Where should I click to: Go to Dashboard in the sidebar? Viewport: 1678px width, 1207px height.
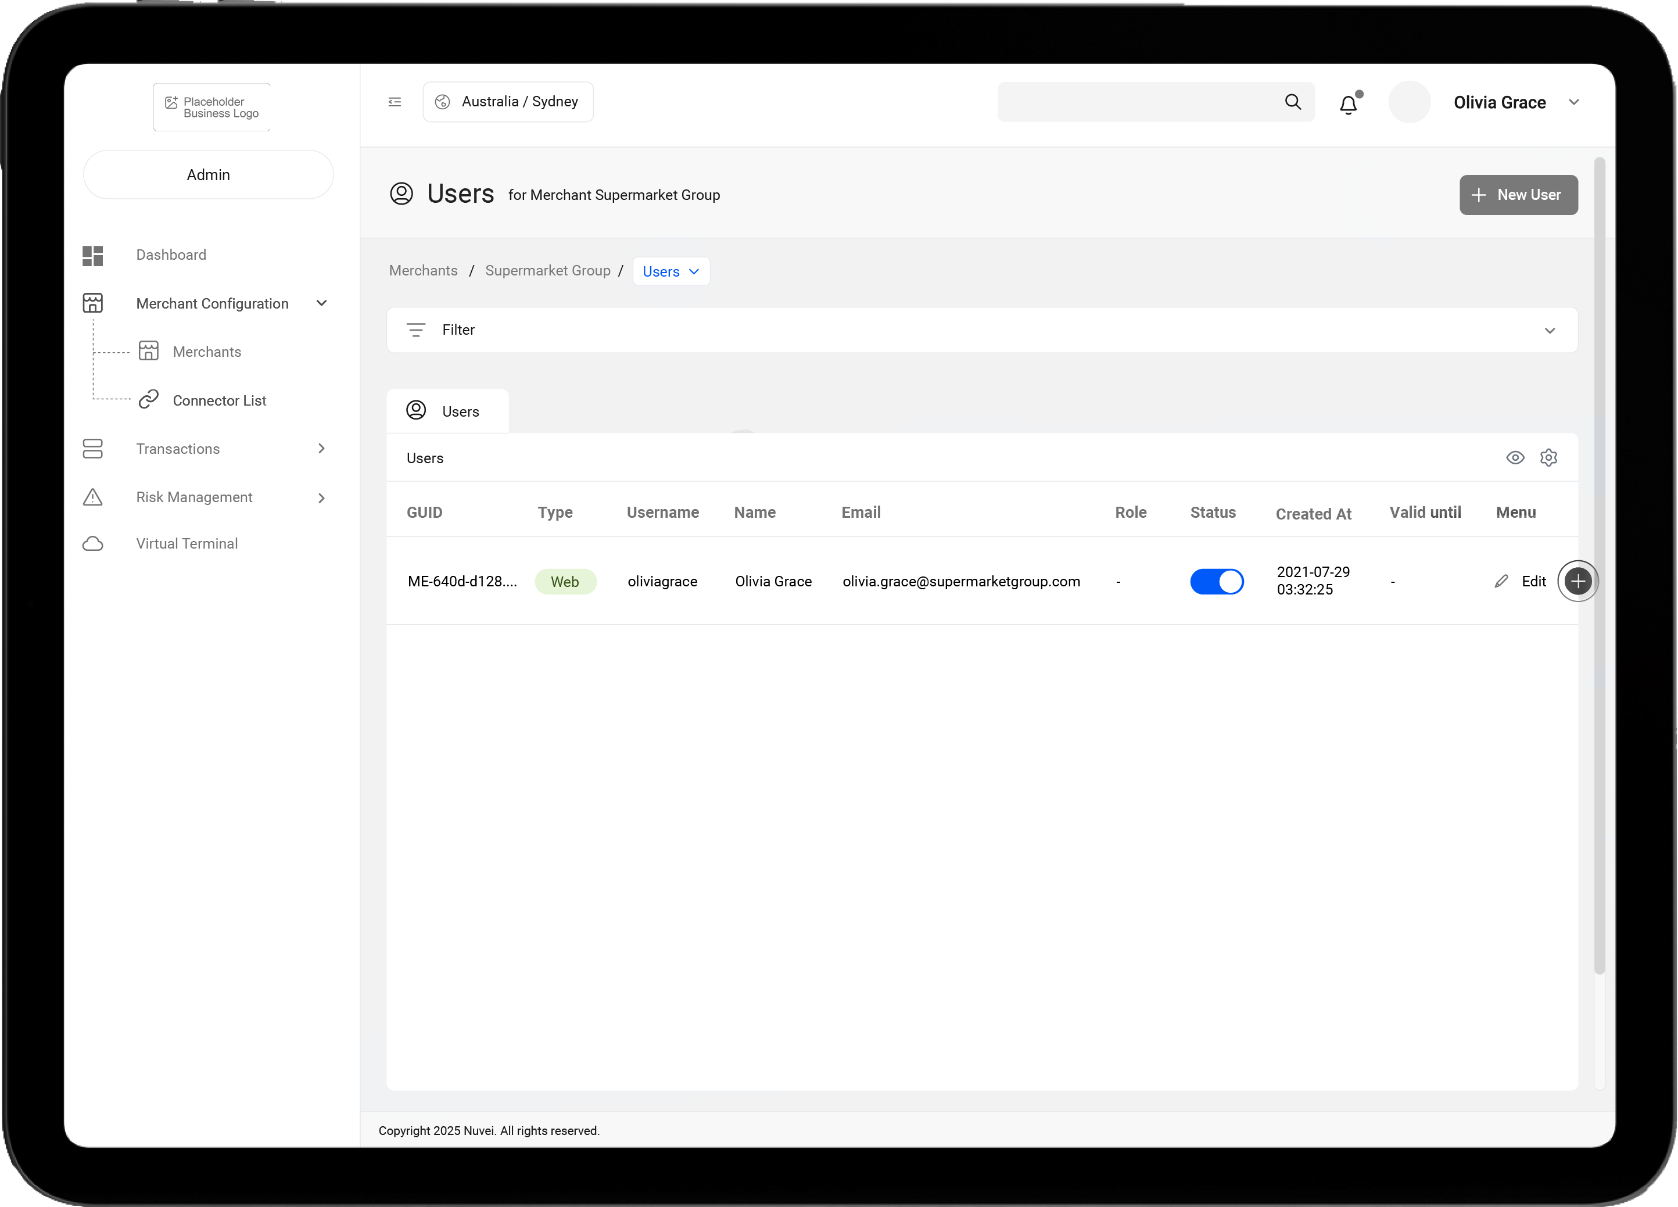pyautogui.click(x=171, y=255)
